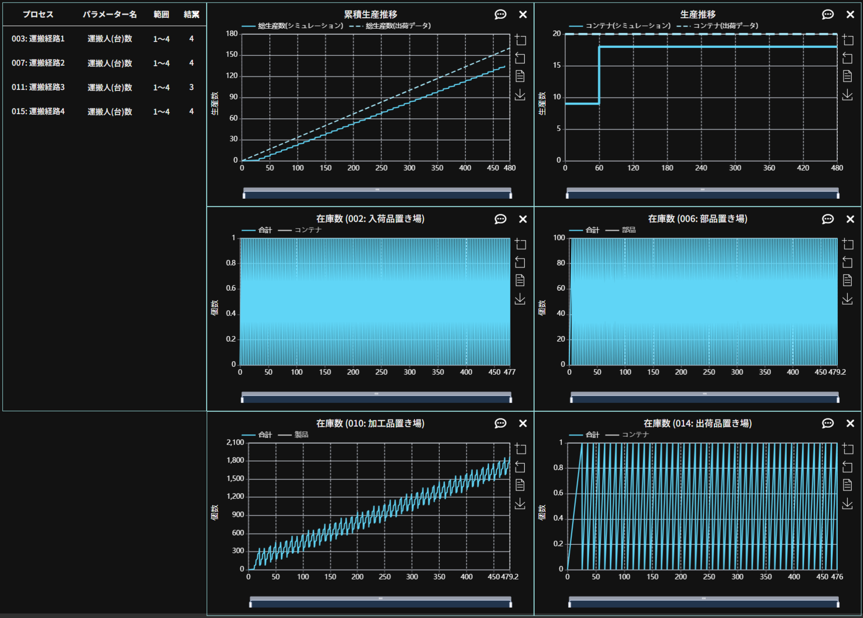
Task: Open comments for 在庫数 (006: 部品置き場) chart
Action: 827,219
